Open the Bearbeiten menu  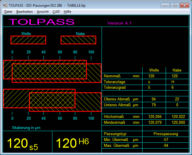pyautogui.click(x=24, y=12)
